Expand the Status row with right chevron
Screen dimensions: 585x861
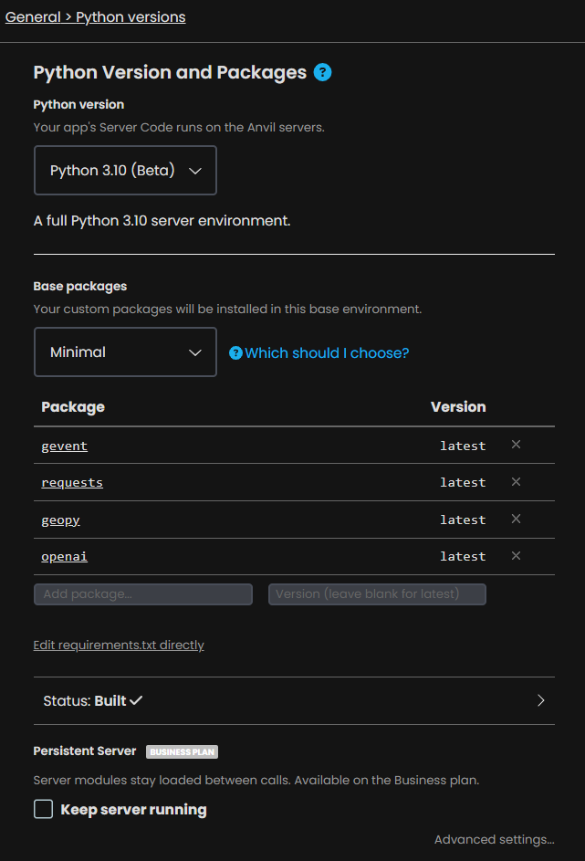coord(540,700)
